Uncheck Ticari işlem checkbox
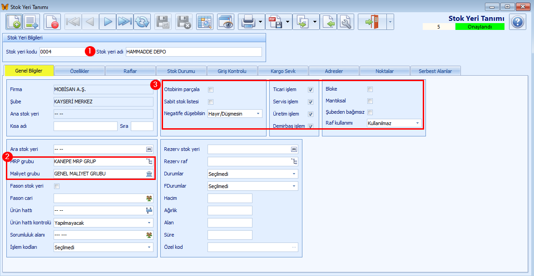The height and width of the screenshot is (276, 534). coord(310,90)
